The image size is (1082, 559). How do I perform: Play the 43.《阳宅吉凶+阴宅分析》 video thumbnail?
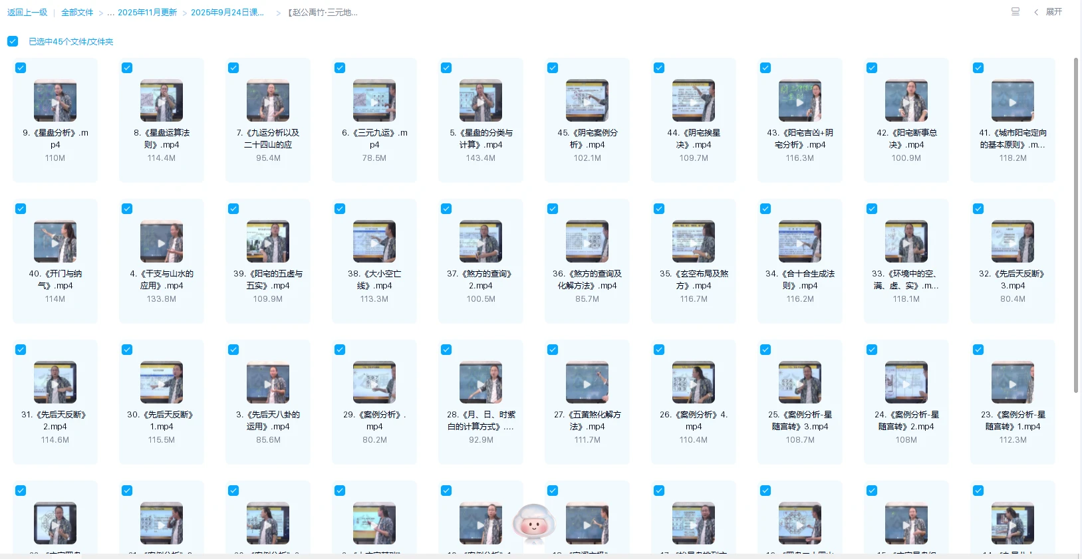[799, 101]
